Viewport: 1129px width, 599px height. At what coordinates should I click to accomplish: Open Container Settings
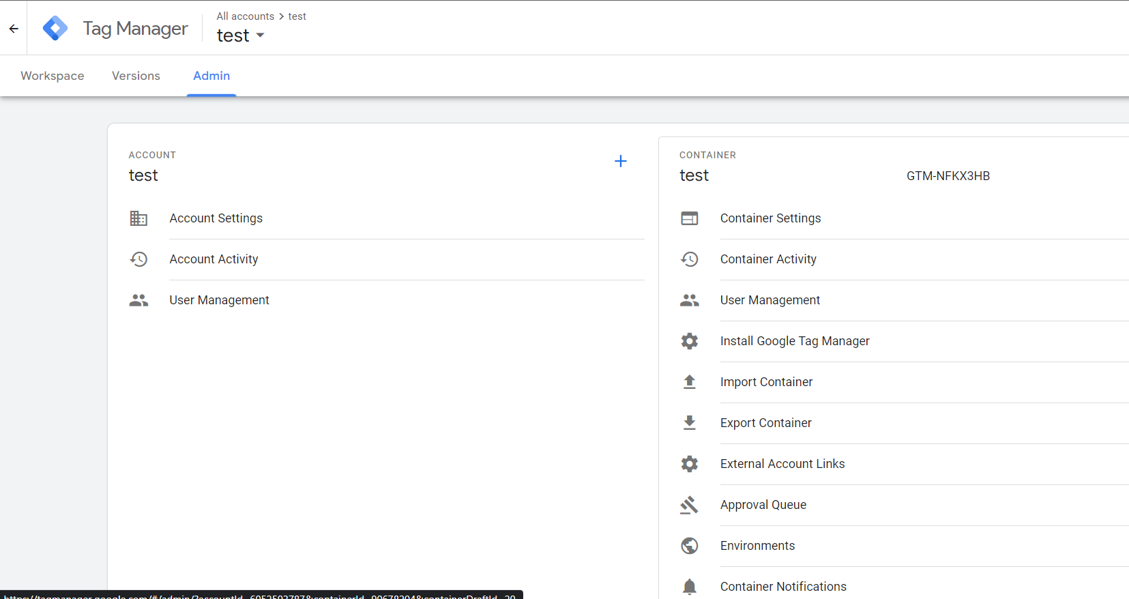(x=770, y=218)
